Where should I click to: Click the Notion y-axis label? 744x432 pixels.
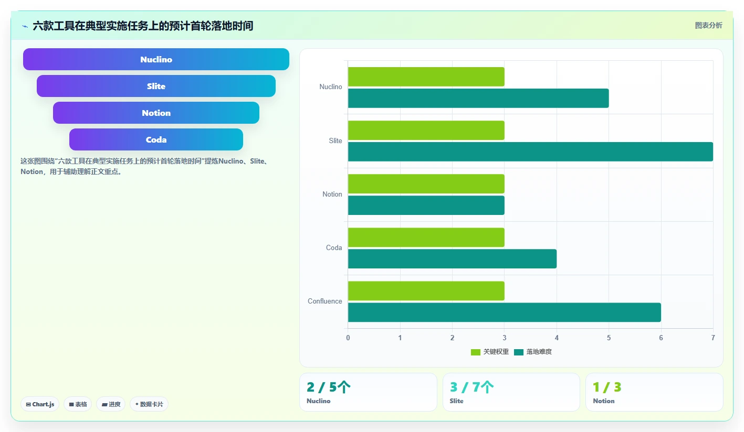(x=332, y=194)
